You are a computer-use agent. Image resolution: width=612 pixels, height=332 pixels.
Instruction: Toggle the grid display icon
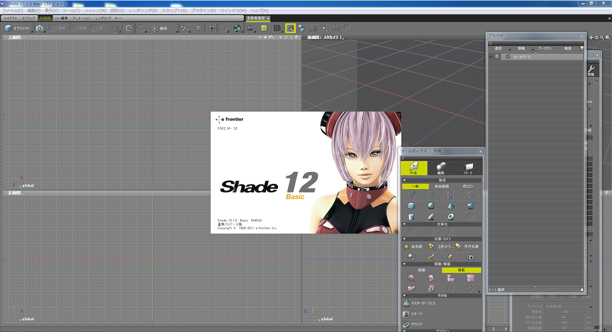click(x=277, y=28)
